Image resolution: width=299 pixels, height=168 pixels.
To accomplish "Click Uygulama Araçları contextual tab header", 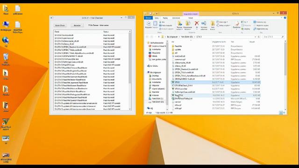I will (191, 14).
